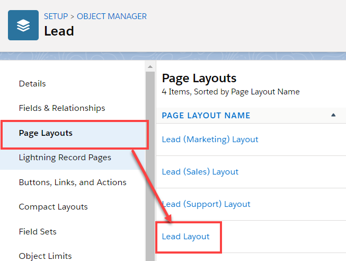346x261 pixels.
Task: Open Fields & Relationships section
Action: point(62,108)
